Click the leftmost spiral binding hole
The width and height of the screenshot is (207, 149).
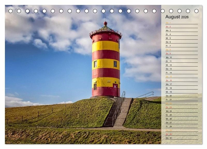[x=11, y=11]
